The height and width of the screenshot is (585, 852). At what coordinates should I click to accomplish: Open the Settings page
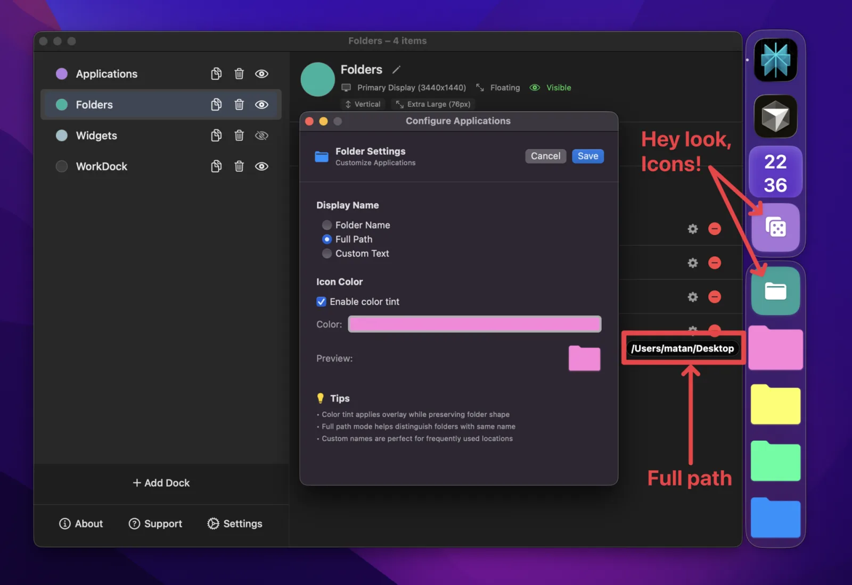point(235,524)
